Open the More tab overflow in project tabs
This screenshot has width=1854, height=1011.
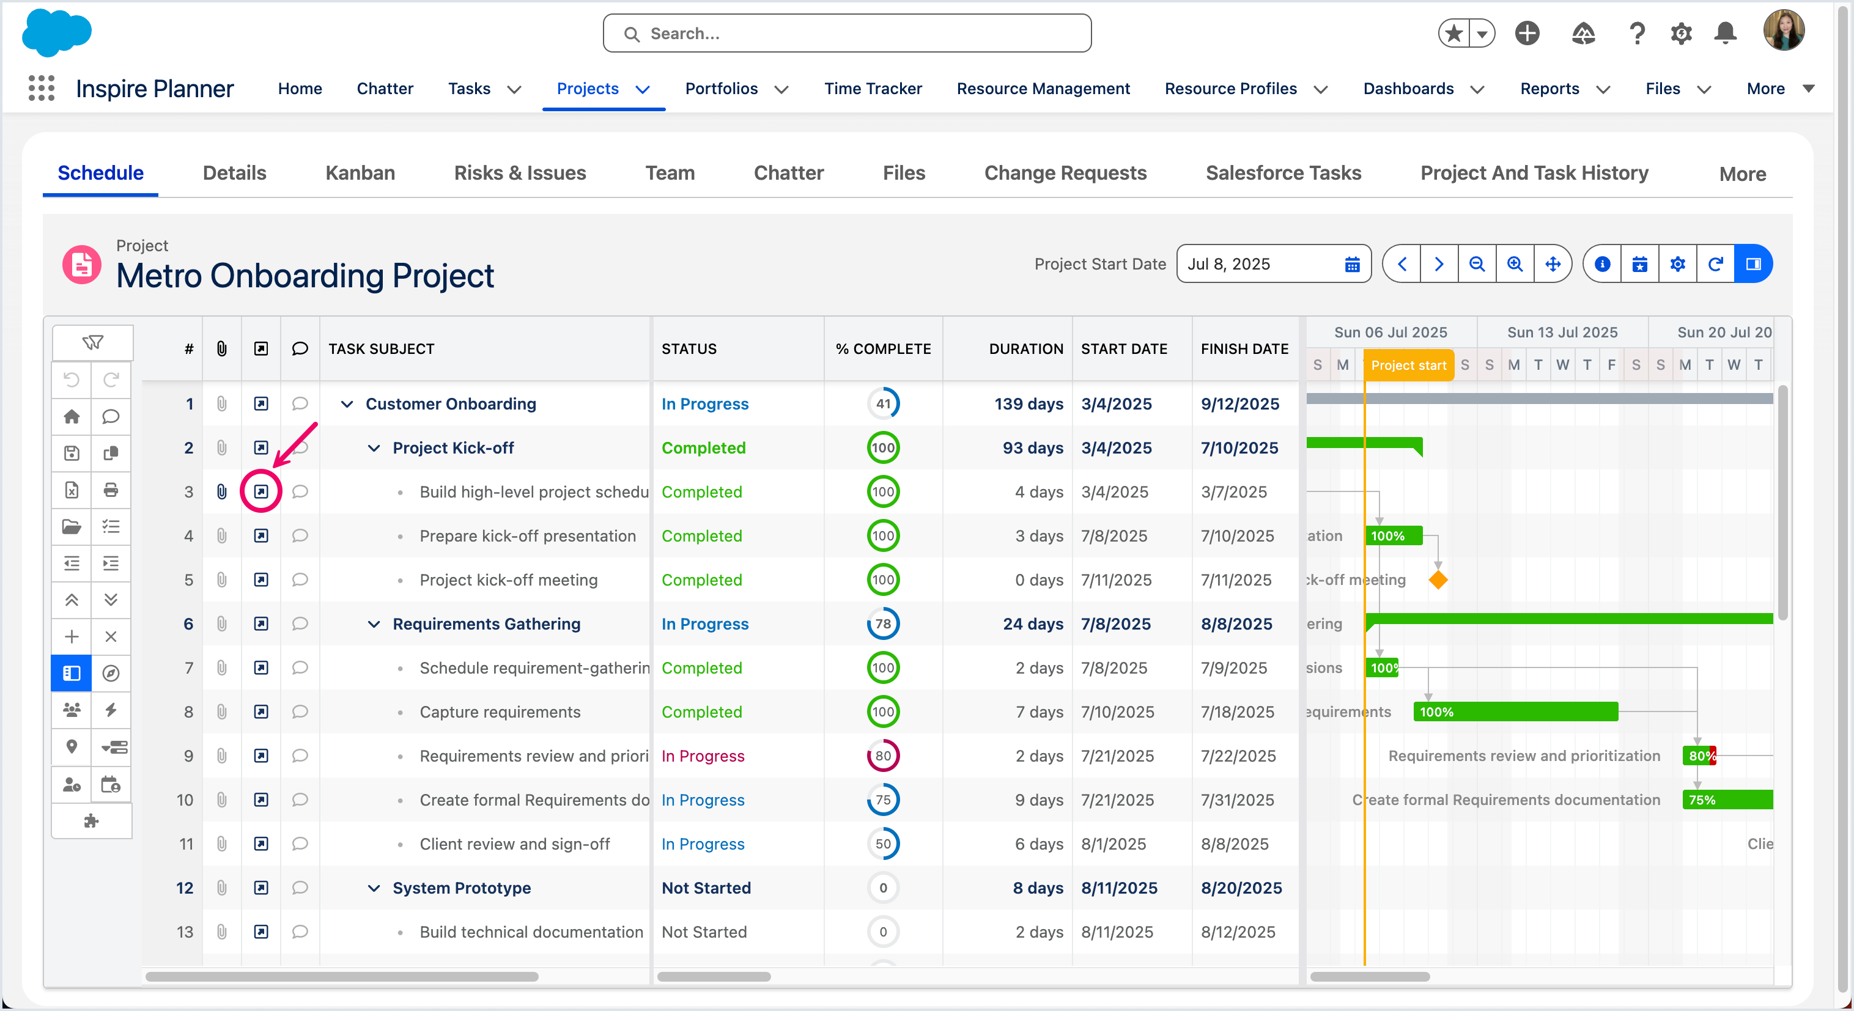(1743, 174)
